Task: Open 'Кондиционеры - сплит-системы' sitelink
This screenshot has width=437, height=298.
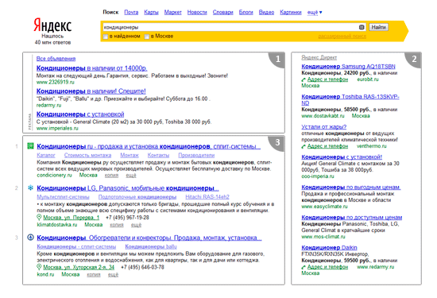Action: [76, 246]
